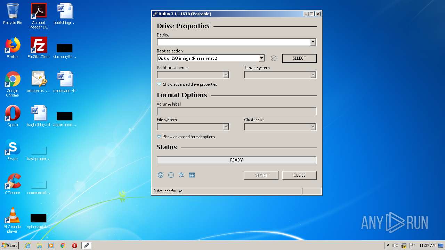This screenshot has width=445, height=250.
Task: Click the Rufus taskbar button
Action: [x=87, y=245]
